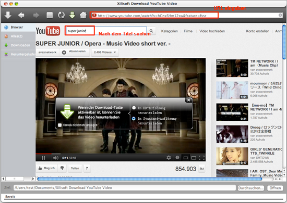Click the green download video toolbar icon
The image size is (287, 203).
click(x=73, y=15)
